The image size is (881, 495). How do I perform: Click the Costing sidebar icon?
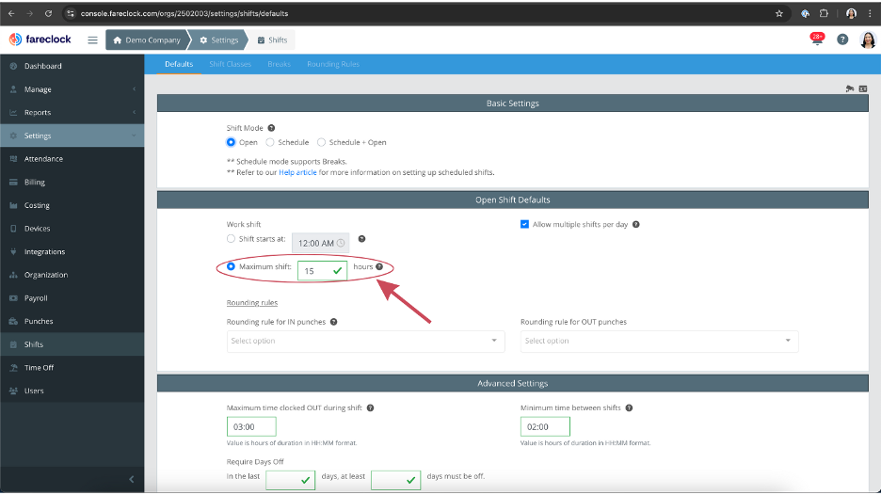(13, 205)
